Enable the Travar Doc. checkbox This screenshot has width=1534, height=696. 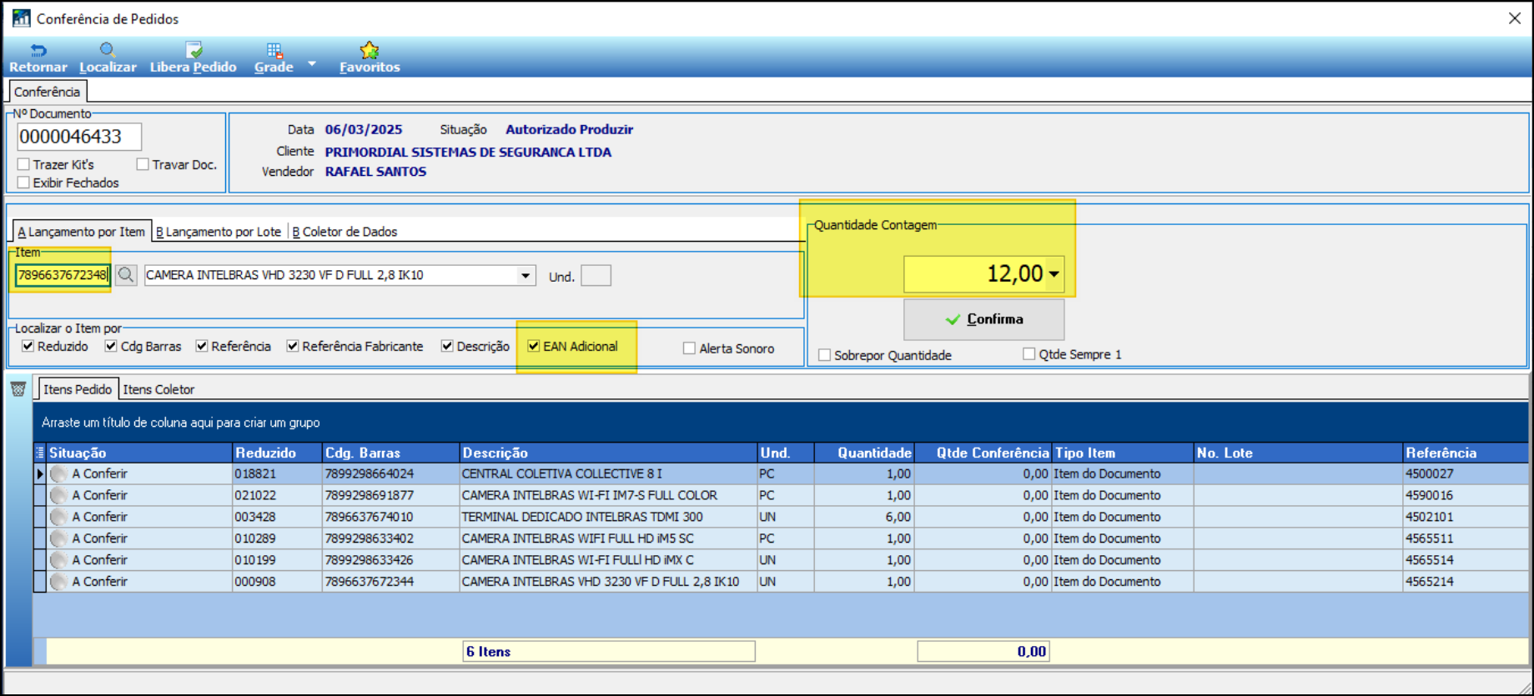143,164
